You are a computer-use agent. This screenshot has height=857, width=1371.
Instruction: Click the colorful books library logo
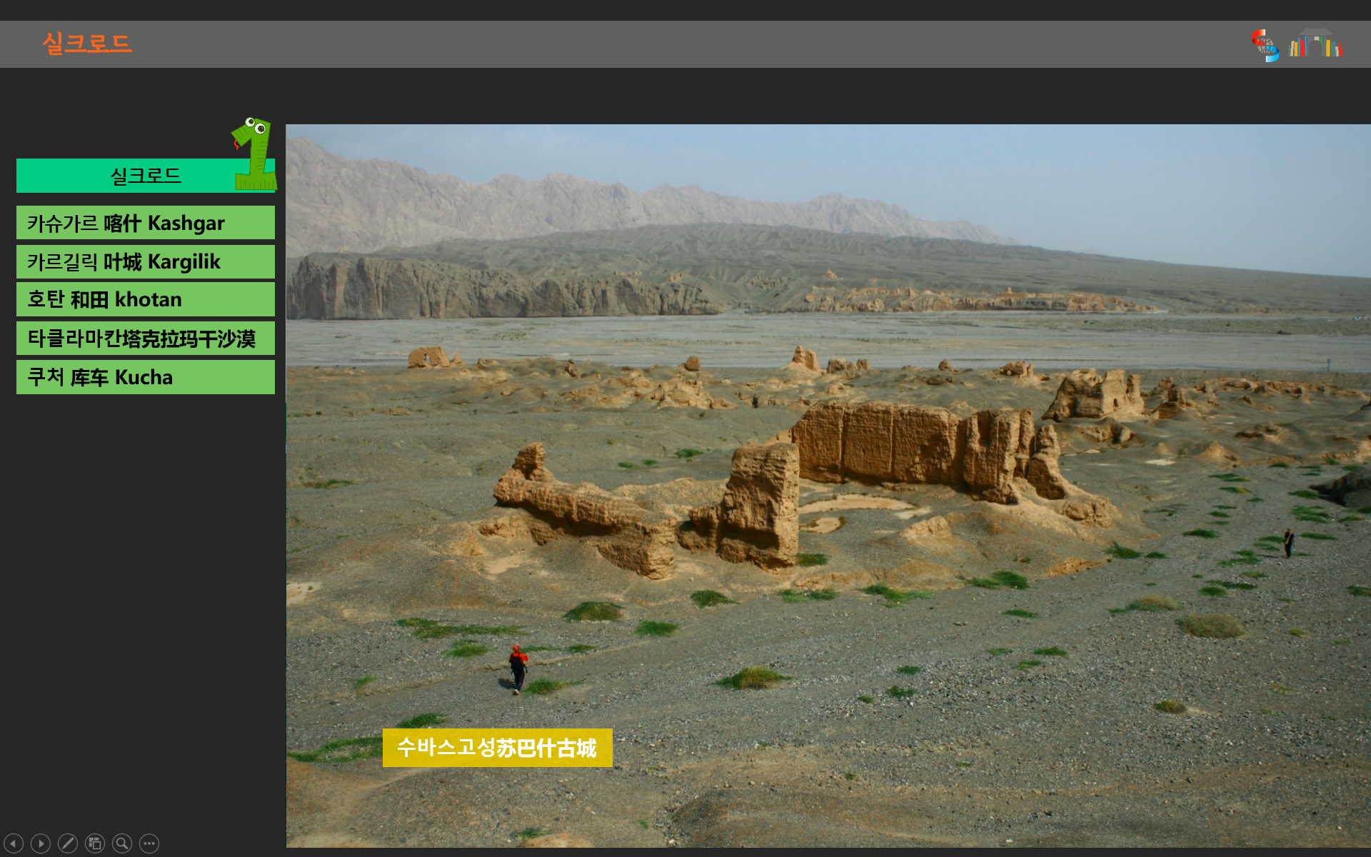tap(1315, 44)
